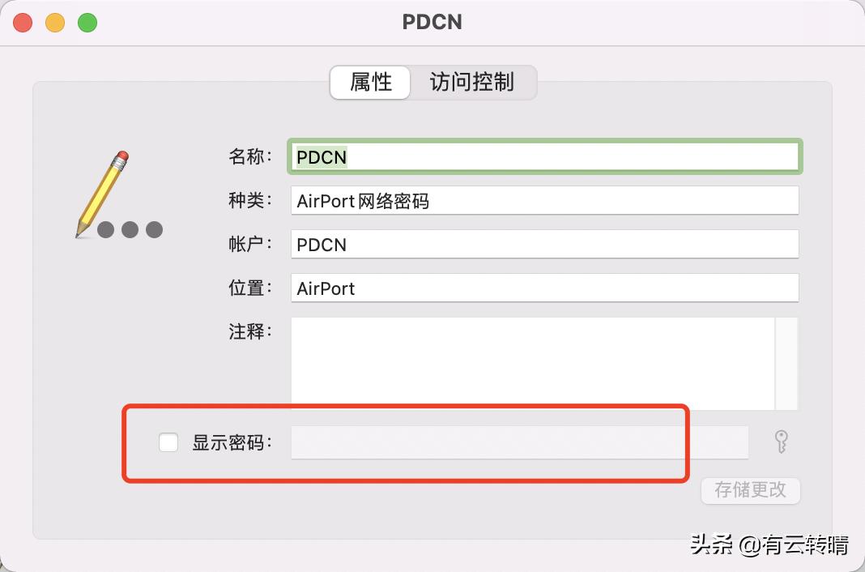The width and height of the screenshot is (865, 572).
Task: Click the highlighted red outlined password row
Action: [405, 442]
